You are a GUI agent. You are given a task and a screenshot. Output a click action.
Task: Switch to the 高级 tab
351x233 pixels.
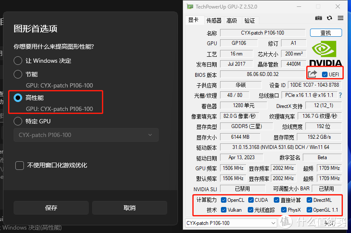click(232, 20)
